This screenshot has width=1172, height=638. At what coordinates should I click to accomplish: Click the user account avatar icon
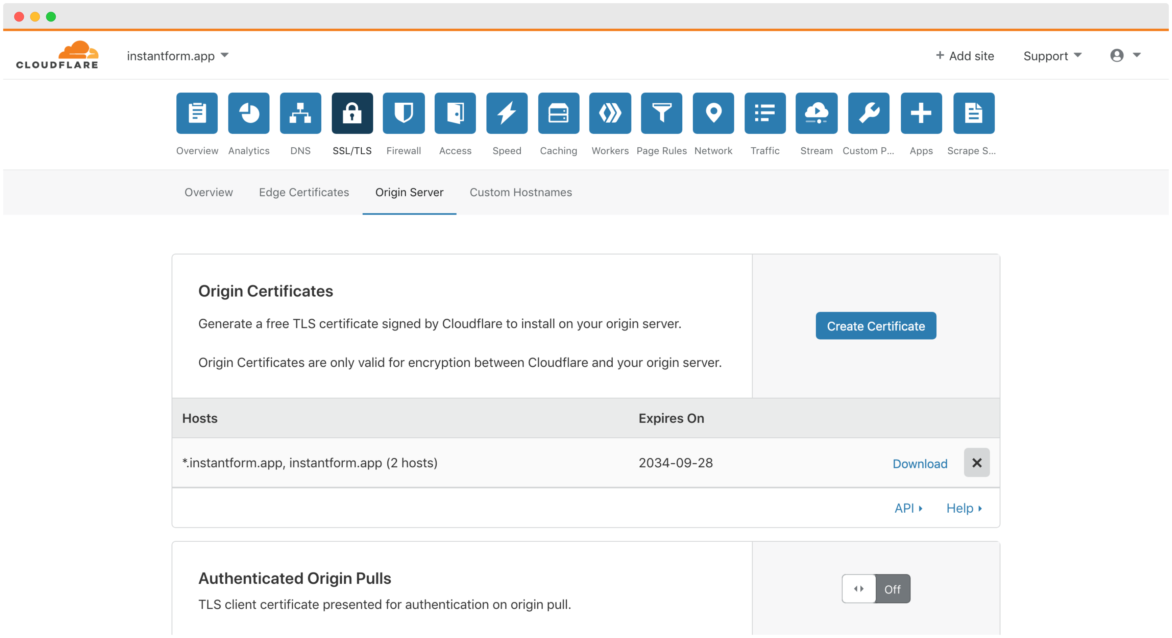click(x=1117, y=55)
